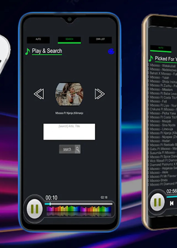The width and height of the screenshot is (177, 248).
Task: Skip to previous song with left double arrow
Action: [39, 94]
